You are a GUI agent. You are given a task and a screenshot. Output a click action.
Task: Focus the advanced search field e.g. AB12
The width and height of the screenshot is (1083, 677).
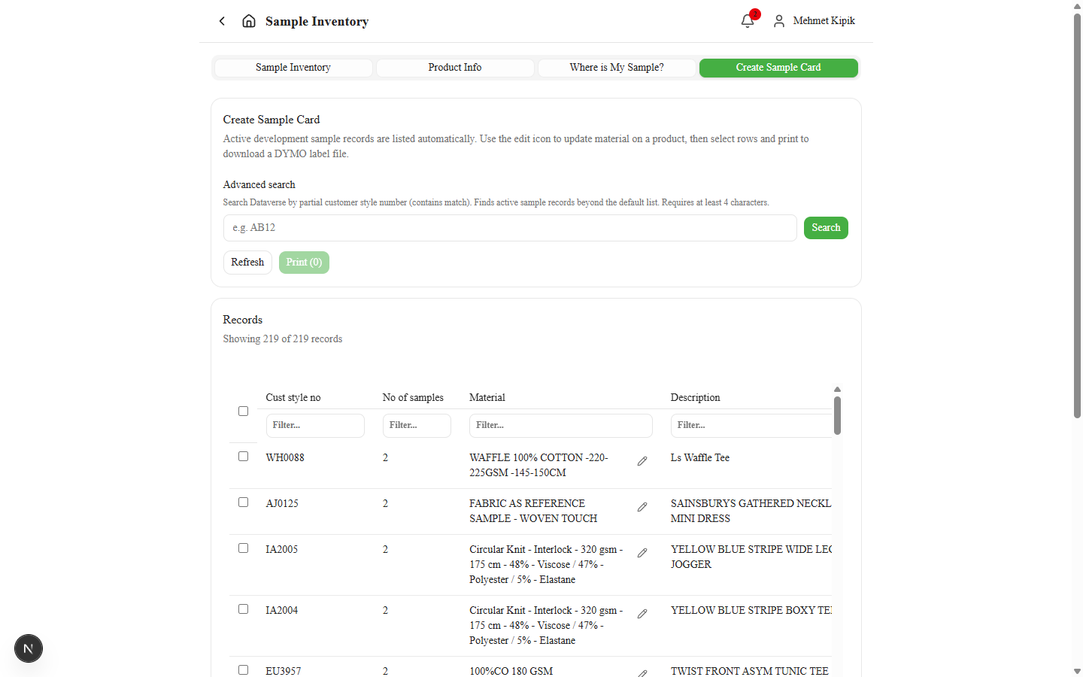pyautogui.click(x=510, y=228)
